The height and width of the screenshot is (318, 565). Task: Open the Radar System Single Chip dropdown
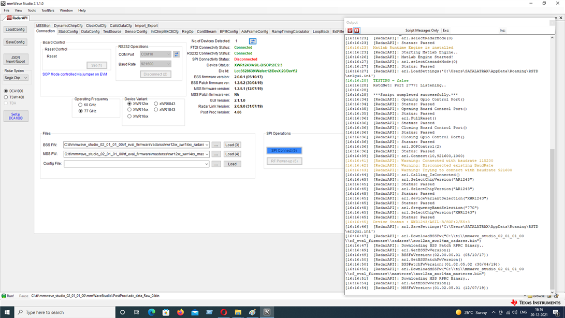[16, 78]
